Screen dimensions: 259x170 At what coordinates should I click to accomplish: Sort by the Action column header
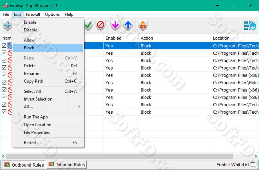pyautogui.click(x=175, y=38)
